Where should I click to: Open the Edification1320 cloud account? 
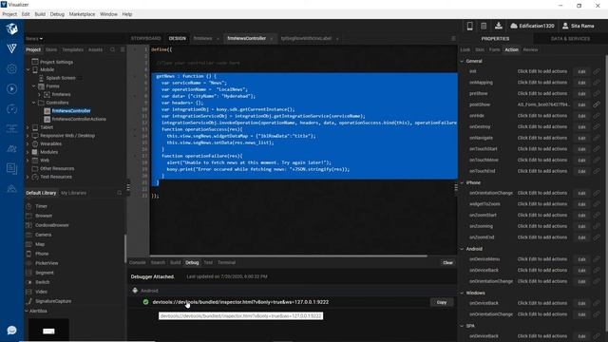[532, 26]
